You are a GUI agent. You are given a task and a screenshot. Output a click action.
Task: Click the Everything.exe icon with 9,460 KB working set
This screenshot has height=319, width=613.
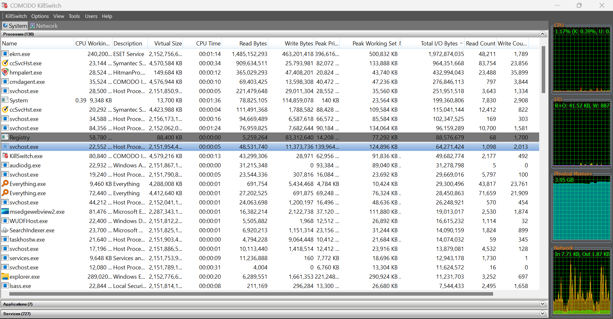coord(5,184)
